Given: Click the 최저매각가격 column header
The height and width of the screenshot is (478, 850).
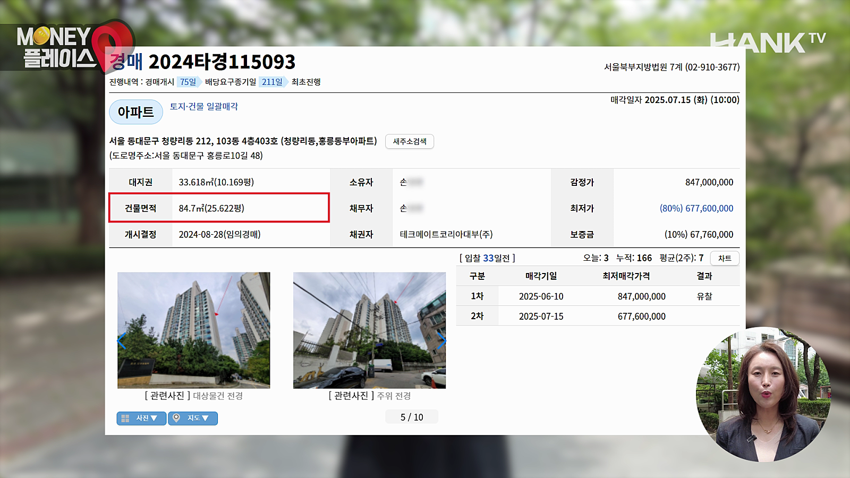Looking at the screenshot, I should (x=626, y=276).
